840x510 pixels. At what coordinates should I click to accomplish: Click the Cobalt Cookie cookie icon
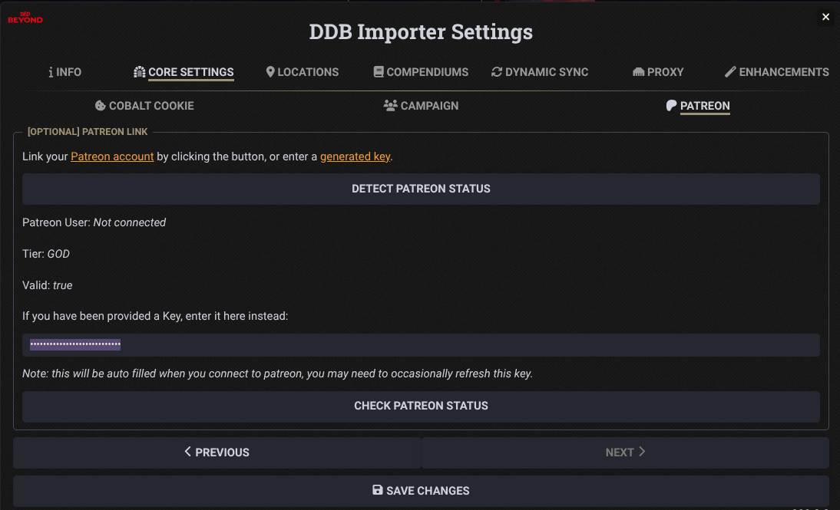[x=100, y=105]
